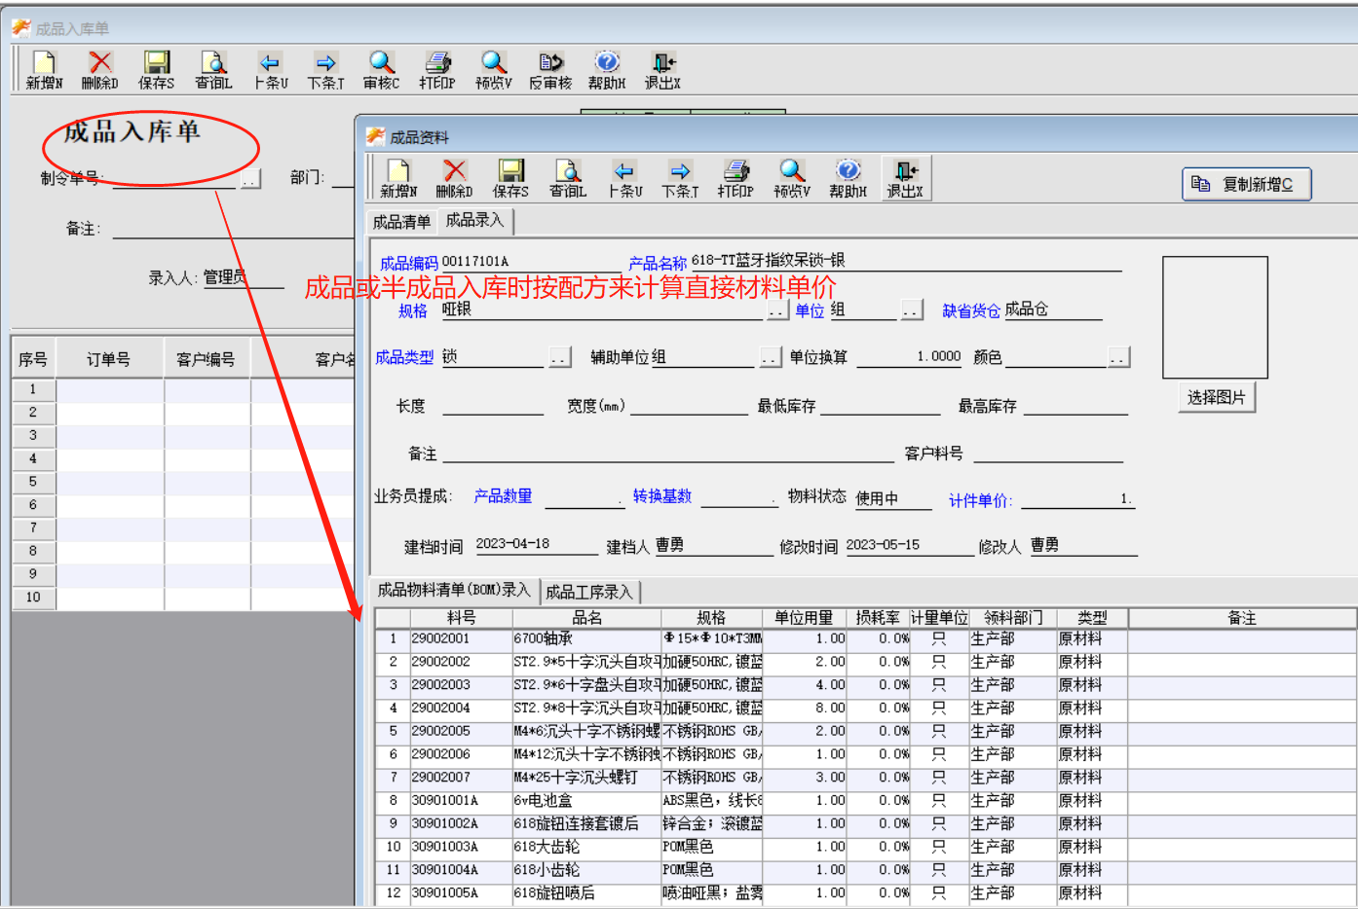Open 帮助H help in 成品资料 toolbar
Viewport: 1358px width, 909px height.
[x=849, y=179]
